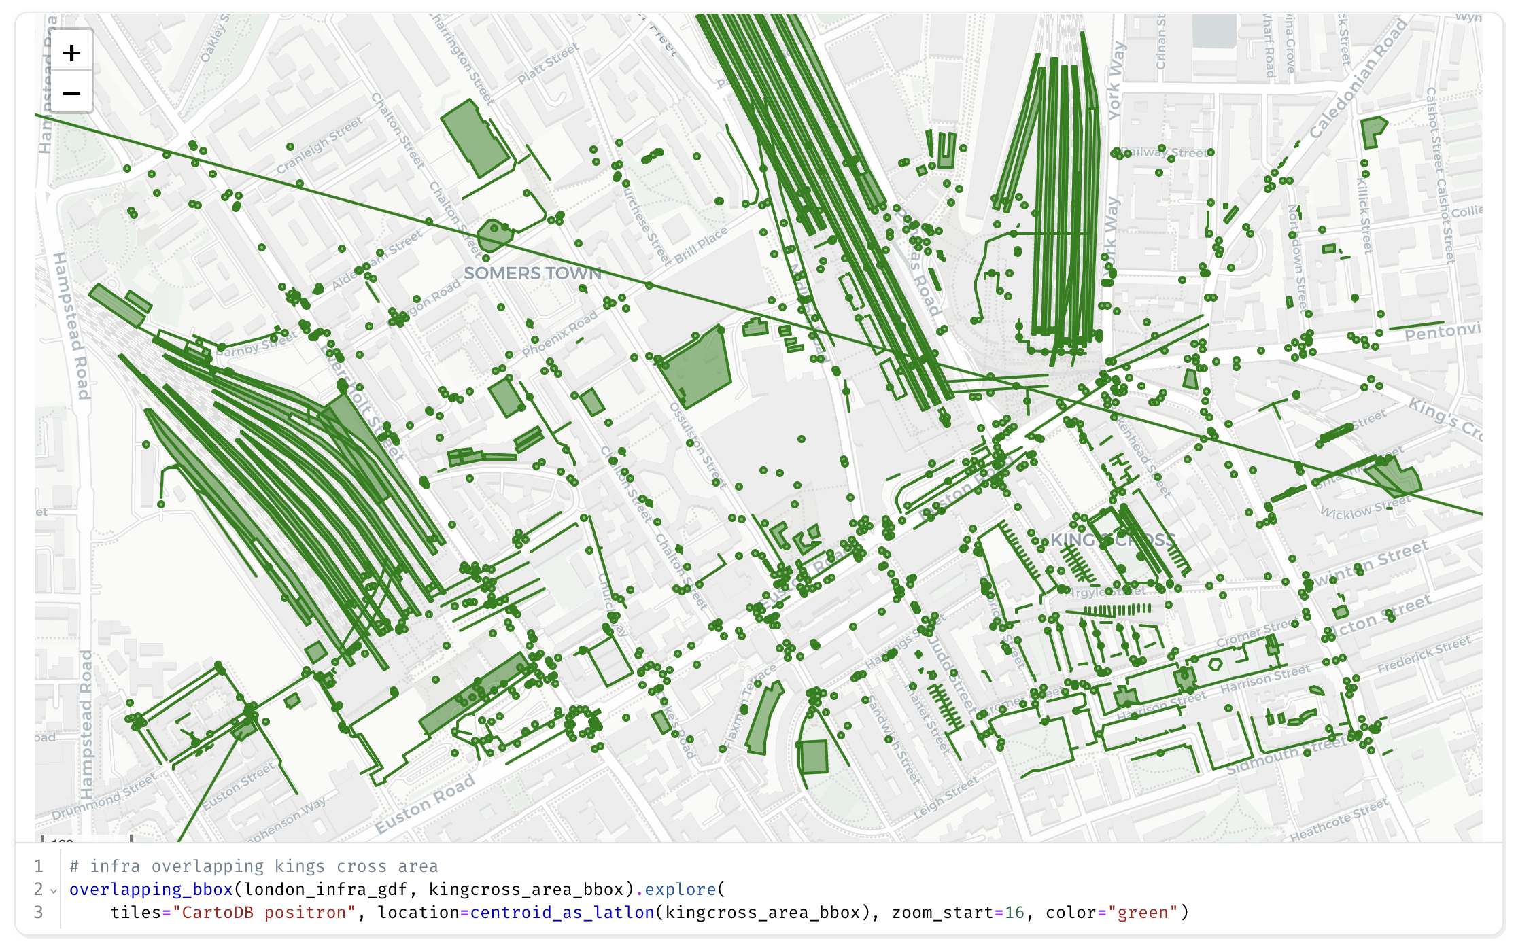This screenshot has width=1516, height=946.
Task: Click the Euston Road label on map
Action: point(425,805)
